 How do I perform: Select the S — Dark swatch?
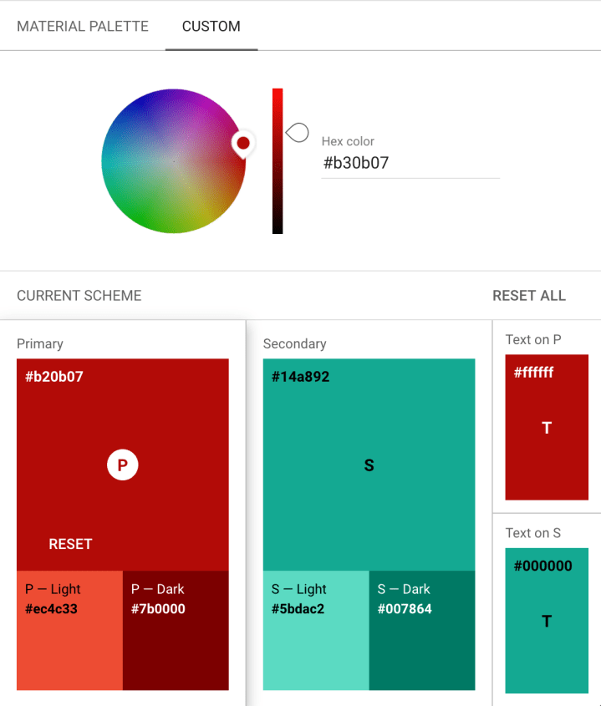[422, 630]
